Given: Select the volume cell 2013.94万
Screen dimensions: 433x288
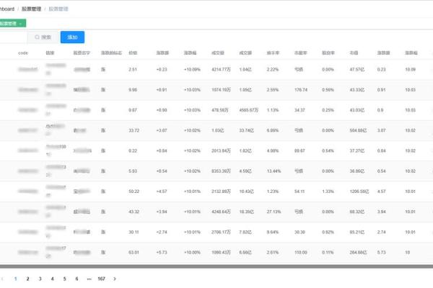Looking at the screenshot, I should click(x=222, y=150).
